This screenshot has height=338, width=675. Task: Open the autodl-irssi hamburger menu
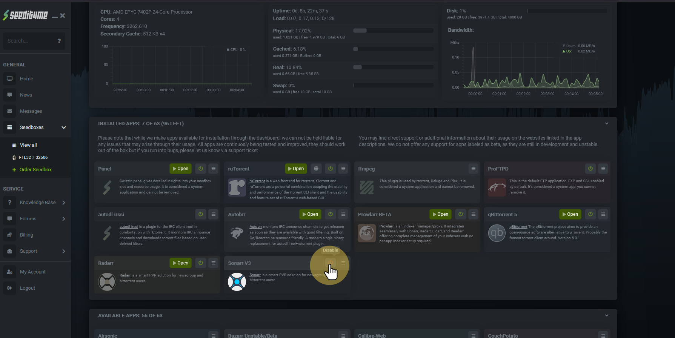pos(214,214)
